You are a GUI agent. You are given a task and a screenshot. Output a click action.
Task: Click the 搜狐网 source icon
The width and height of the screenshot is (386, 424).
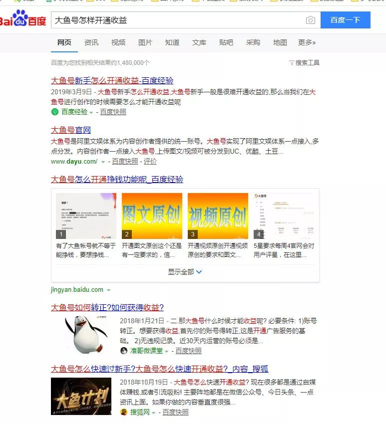pyautogui.click(x=124, y=412)
